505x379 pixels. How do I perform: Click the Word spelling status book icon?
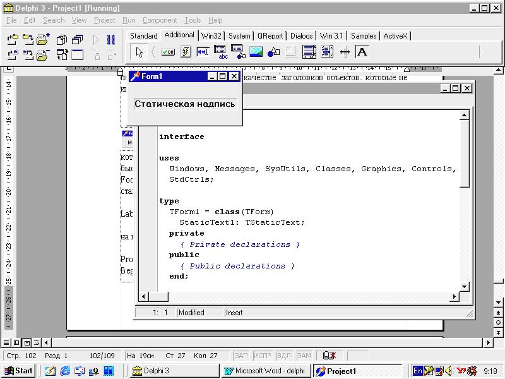click(330, 356)
